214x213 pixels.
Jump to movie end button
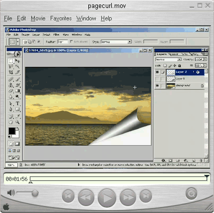tap(145, 196)
